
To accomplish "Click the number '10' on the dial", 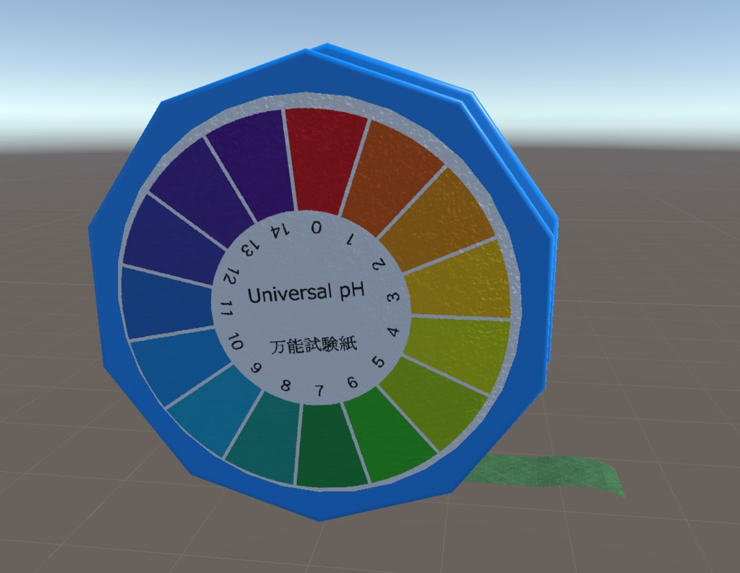I will tap(235, 342).
